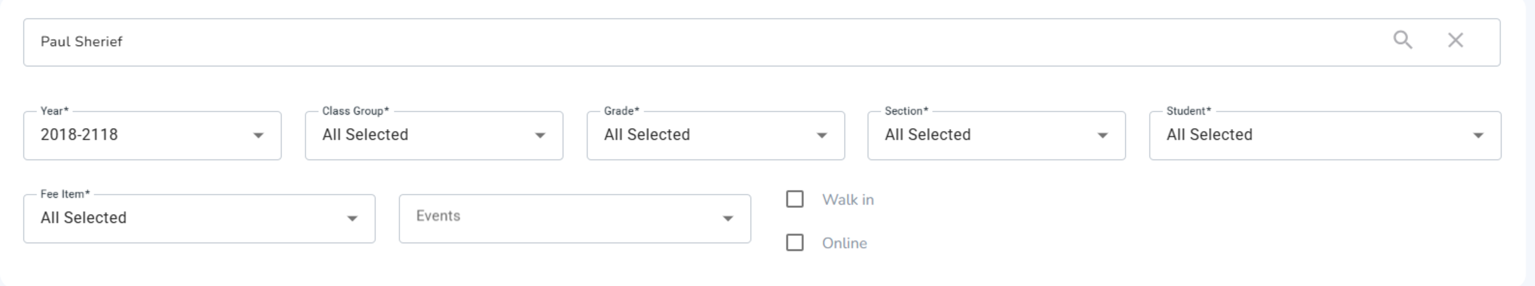Image resolution: width=1535 pixels, height=286 pixels.
Task: Click the magnifier search icon
Action: [x=1402, y=40]
